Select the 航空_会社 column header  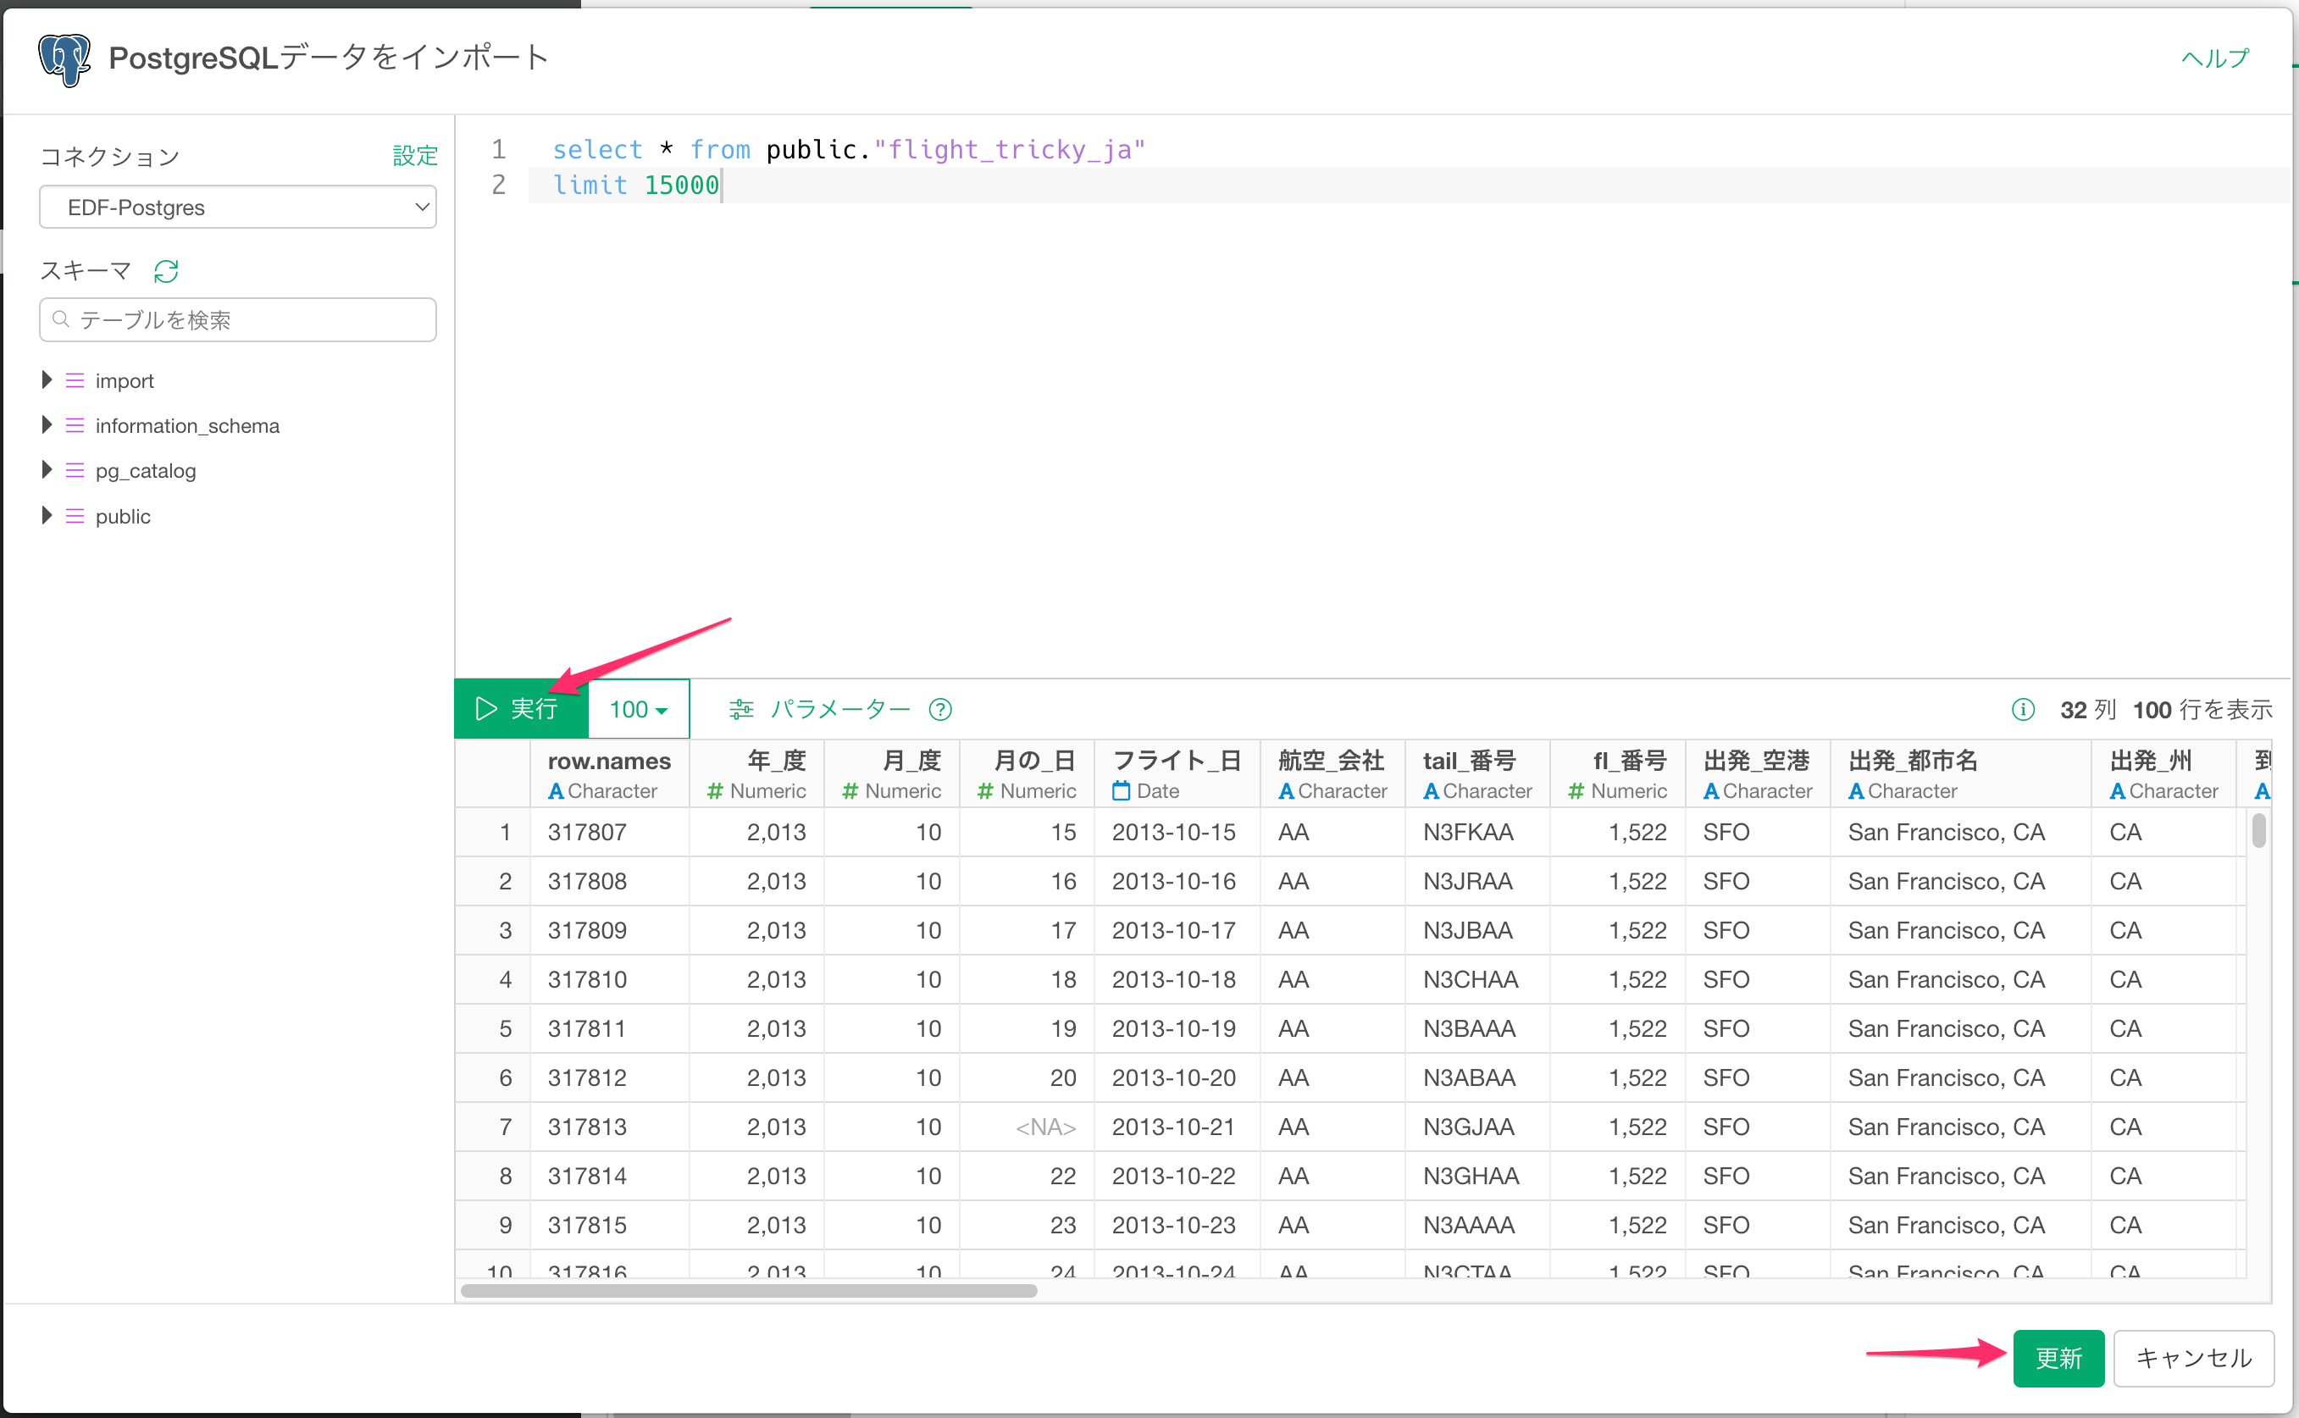(1332, 773)
